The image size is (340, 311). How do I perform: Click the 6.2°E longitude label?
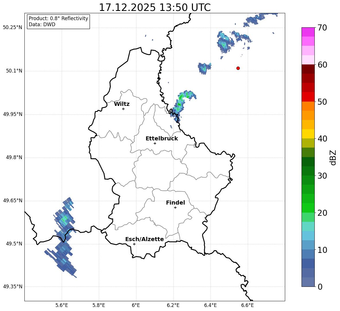click(173, 305)
